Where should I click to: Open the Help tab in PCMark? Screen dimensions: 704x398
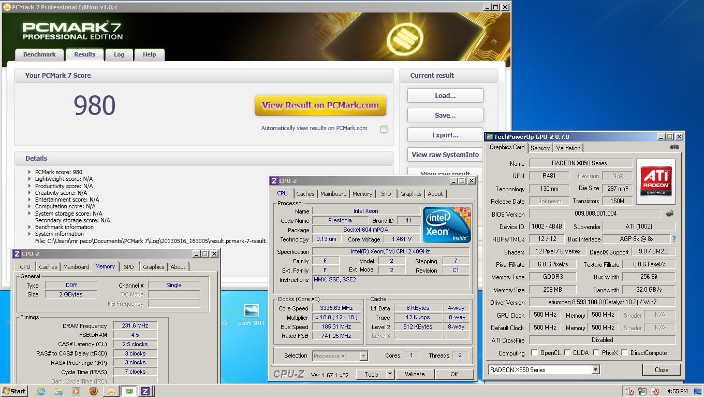[149, 54]
